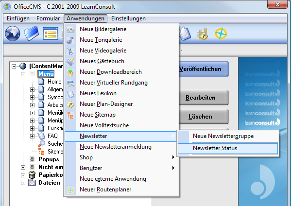Click the globe icon of ContentManager root
This screenshot has height=206, width=291.
(23, 66)
